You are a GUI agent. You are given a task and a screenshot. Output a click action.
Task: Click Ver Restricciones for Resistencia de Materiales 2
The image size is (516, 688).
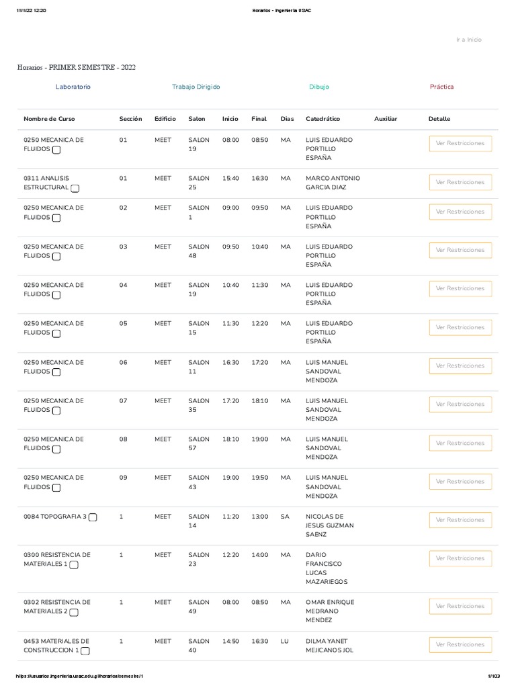(460, 606)
